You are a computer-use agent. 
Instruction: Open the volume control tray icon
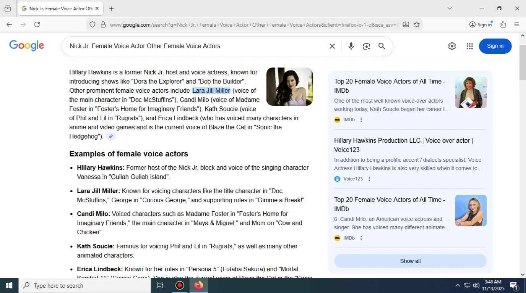point(476,285)
